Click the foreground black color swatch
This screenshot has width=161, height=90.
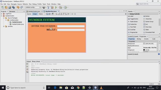(144, 50)
